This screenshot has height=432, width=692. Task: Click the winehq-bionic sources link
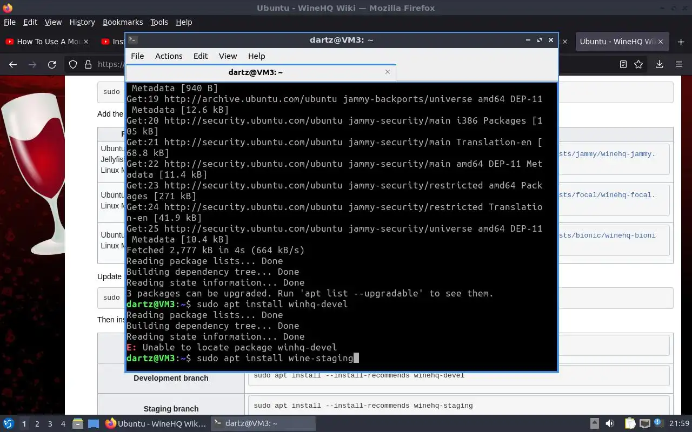point(607,235)
